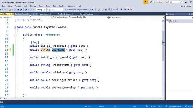193x108 pixels.
Task: Click the Error List tab at bottom
Action: pyautogui.click(x=2, y=102)
